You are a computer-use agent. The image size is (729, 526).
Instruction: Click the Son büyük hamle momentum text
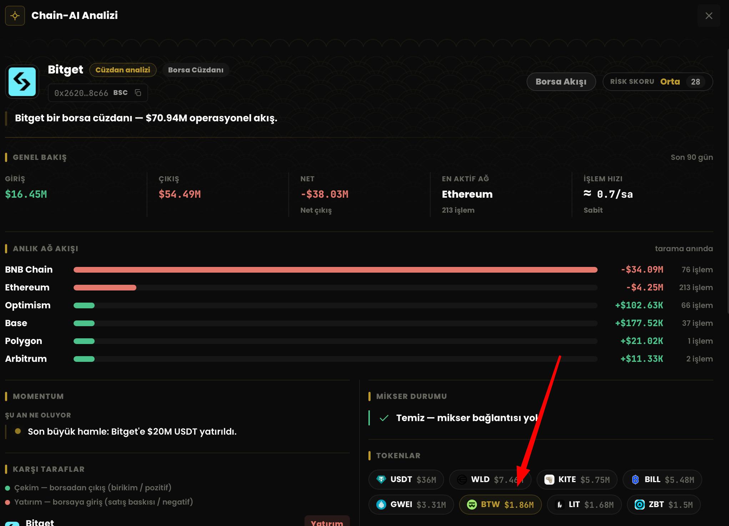[x=132, y=432]
